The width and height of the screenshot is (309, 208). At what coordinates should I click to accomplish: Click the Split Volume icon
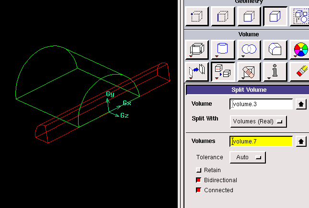coord(222,72)
